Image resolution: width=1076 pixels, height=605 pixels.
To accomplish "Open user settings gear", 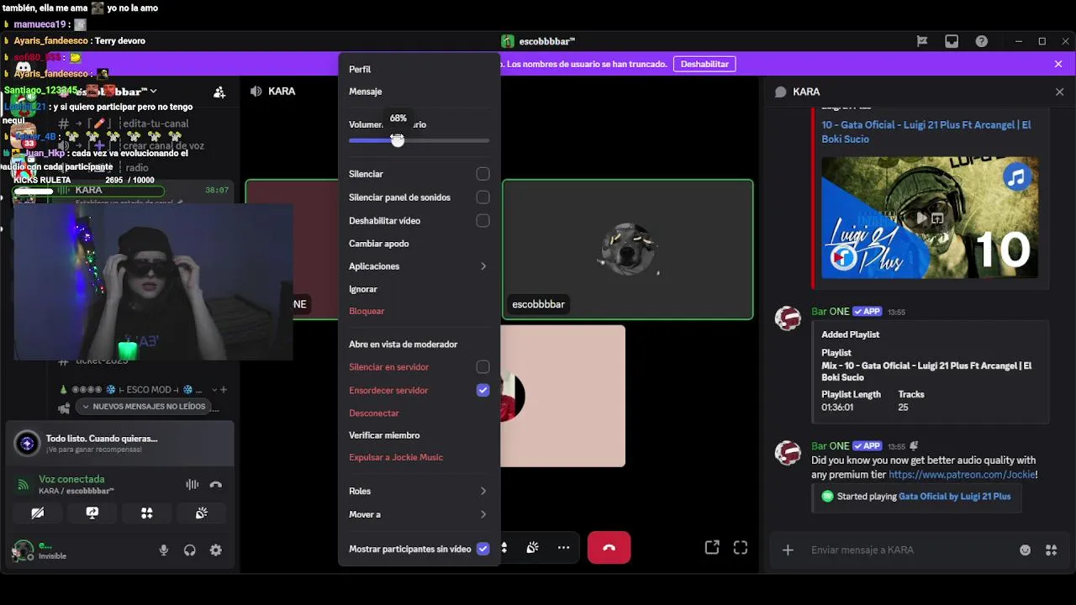I will [216, 550].
